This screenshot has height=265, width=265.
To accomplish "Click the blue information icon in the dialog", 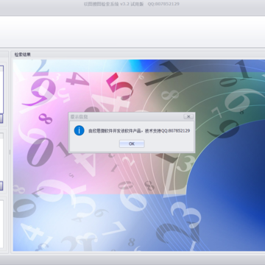I will 79,130.
